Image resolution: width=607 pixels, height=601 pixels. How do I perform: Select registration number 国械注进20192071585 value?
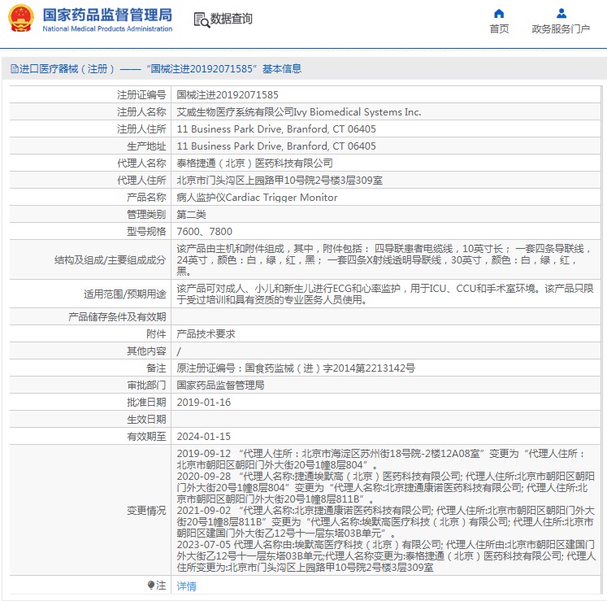228,95
